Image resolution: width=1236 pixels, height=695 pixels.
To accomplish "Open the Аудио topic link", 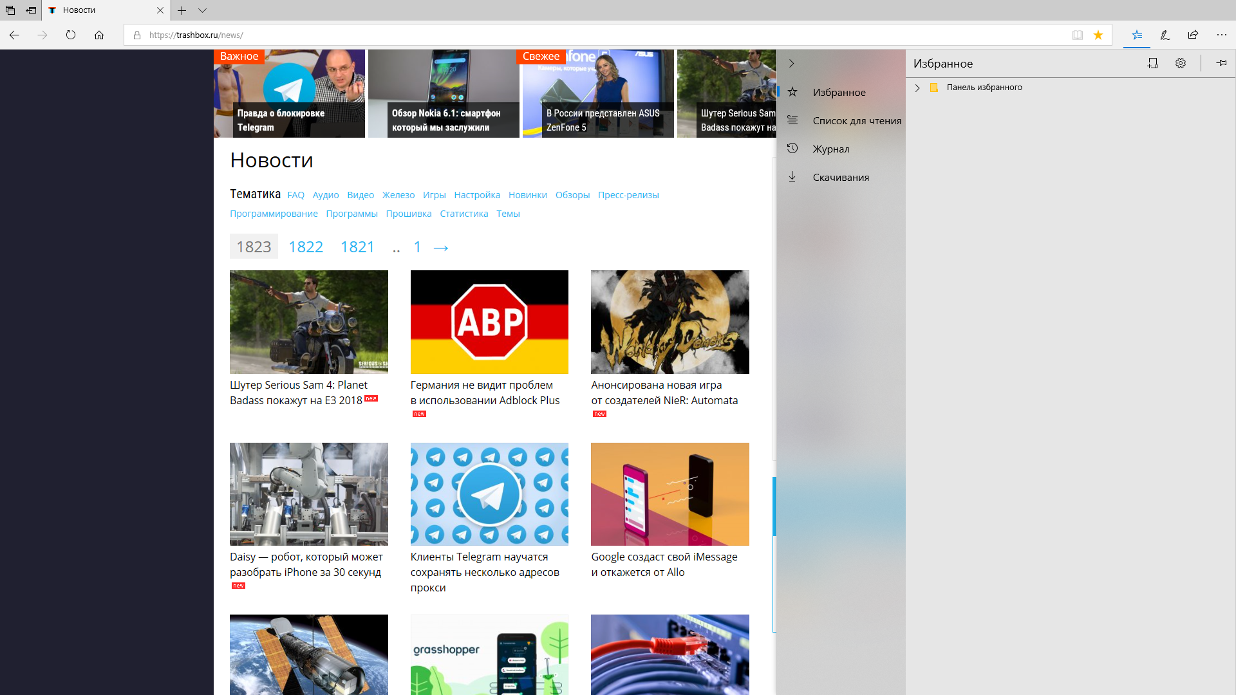I will pyautogui.click(x=325, y=195).
